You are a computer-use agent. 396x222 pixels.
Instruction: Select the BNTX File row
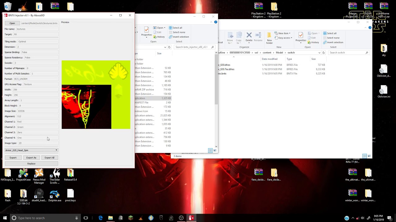click(x=272, y=74)
